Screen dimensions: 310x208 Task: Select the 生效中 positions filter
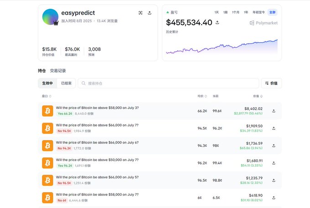coord(47,83)
